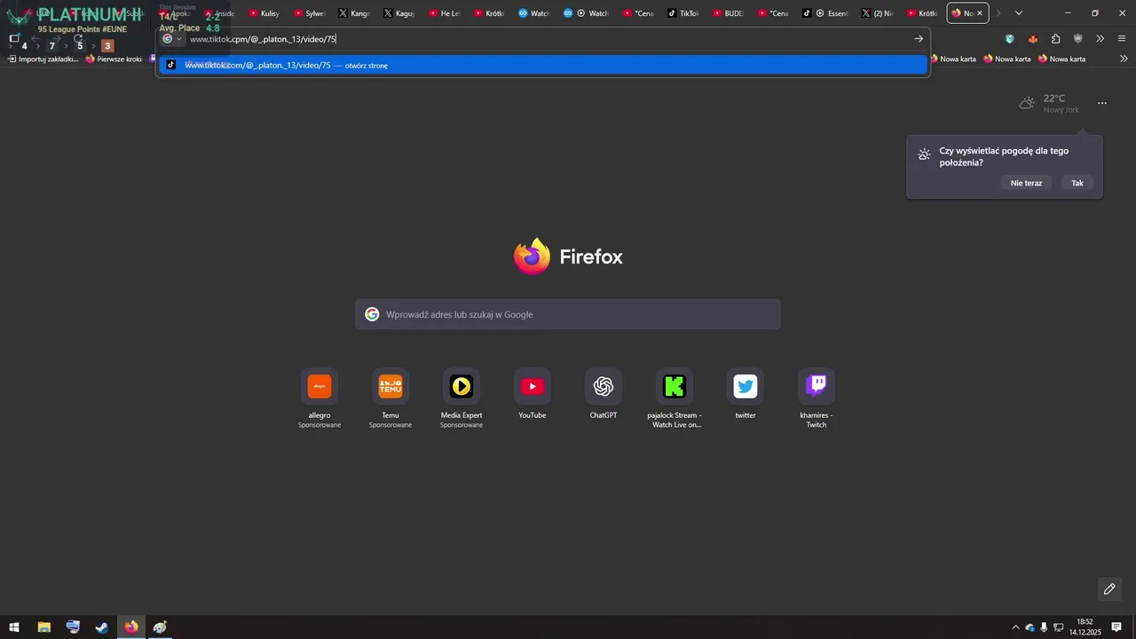Switch to the Inside tab
Viewport: 1136px width, 639px height.
pyautogui.click(x=219, y=13)
